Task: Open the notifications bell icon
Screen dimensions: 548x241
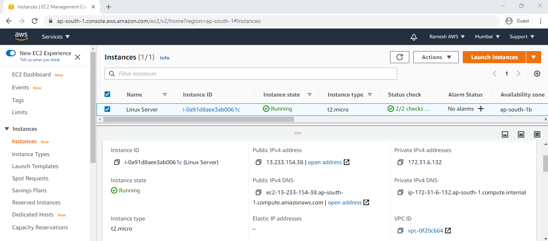Action: [414, 37]
